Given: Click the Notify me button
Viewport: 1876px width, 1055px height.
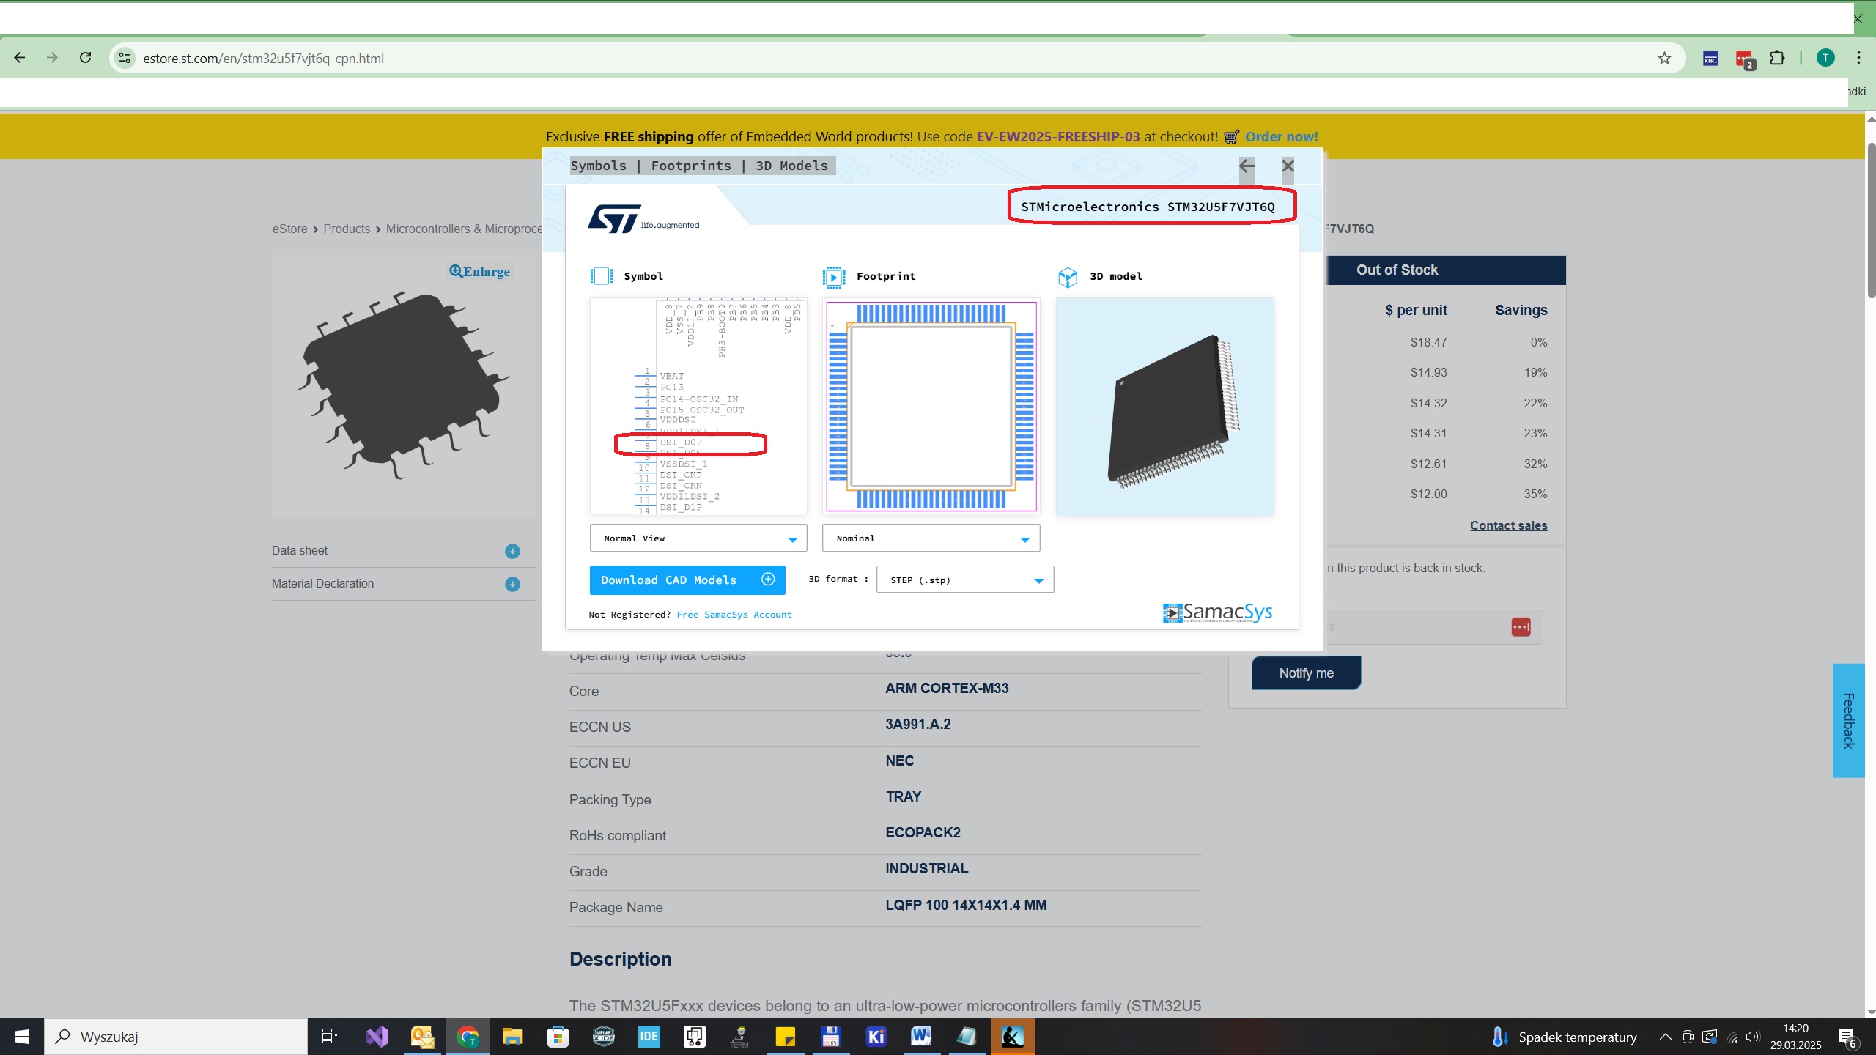Looking at the screenshot, I should pos(1306,673).
